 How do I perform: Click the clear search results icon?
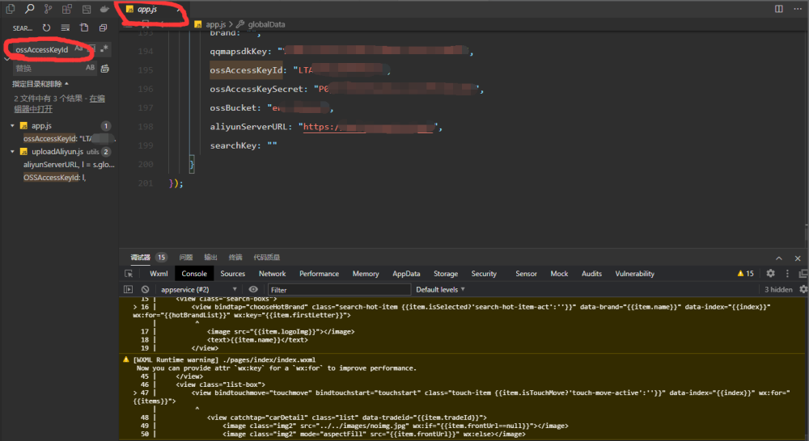click(x=65, y=27)
